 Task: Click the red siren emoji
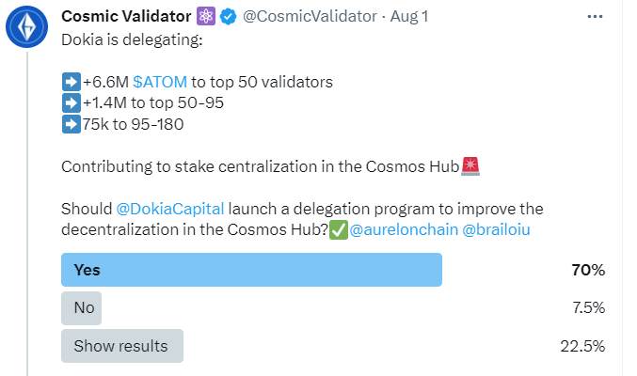471,166
